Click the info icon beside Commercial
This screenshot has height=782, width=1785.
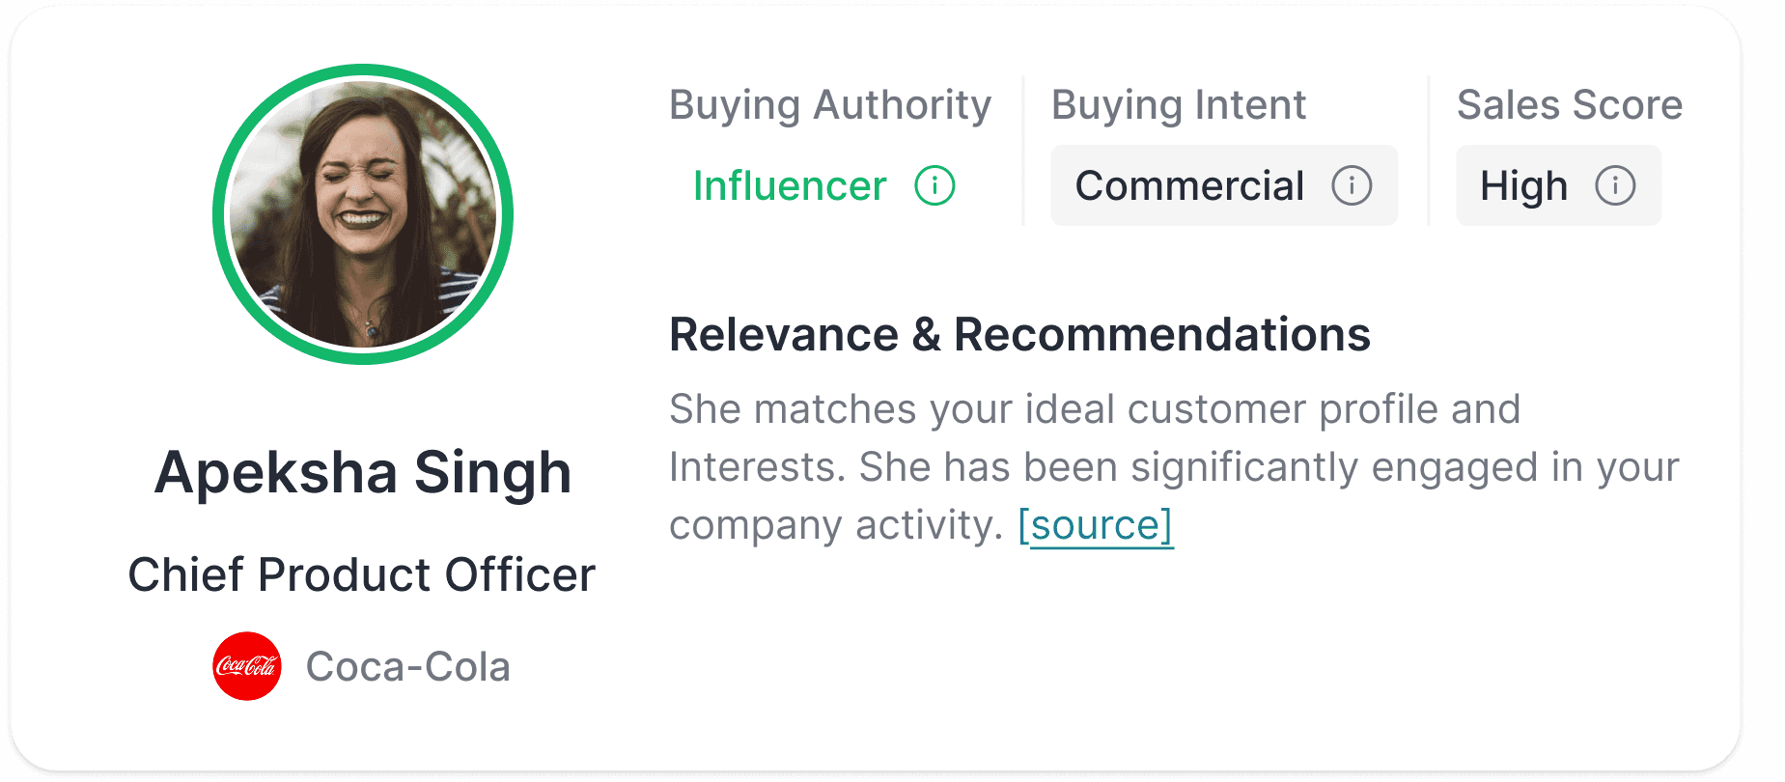point(1352,185)
